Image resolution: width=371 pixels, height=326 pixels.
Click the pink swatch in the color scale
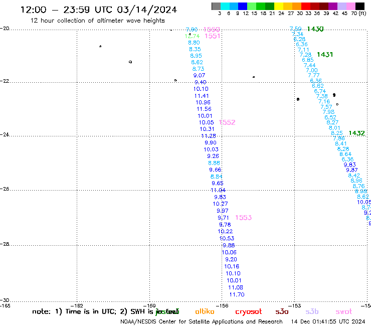click(x=351, y=6)
